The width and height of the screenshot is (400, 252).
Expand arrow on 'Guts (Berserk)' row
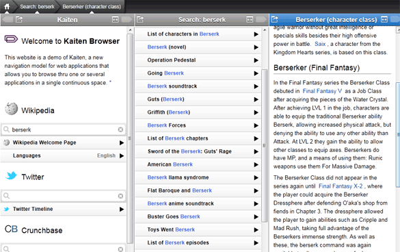click(256, 99)
